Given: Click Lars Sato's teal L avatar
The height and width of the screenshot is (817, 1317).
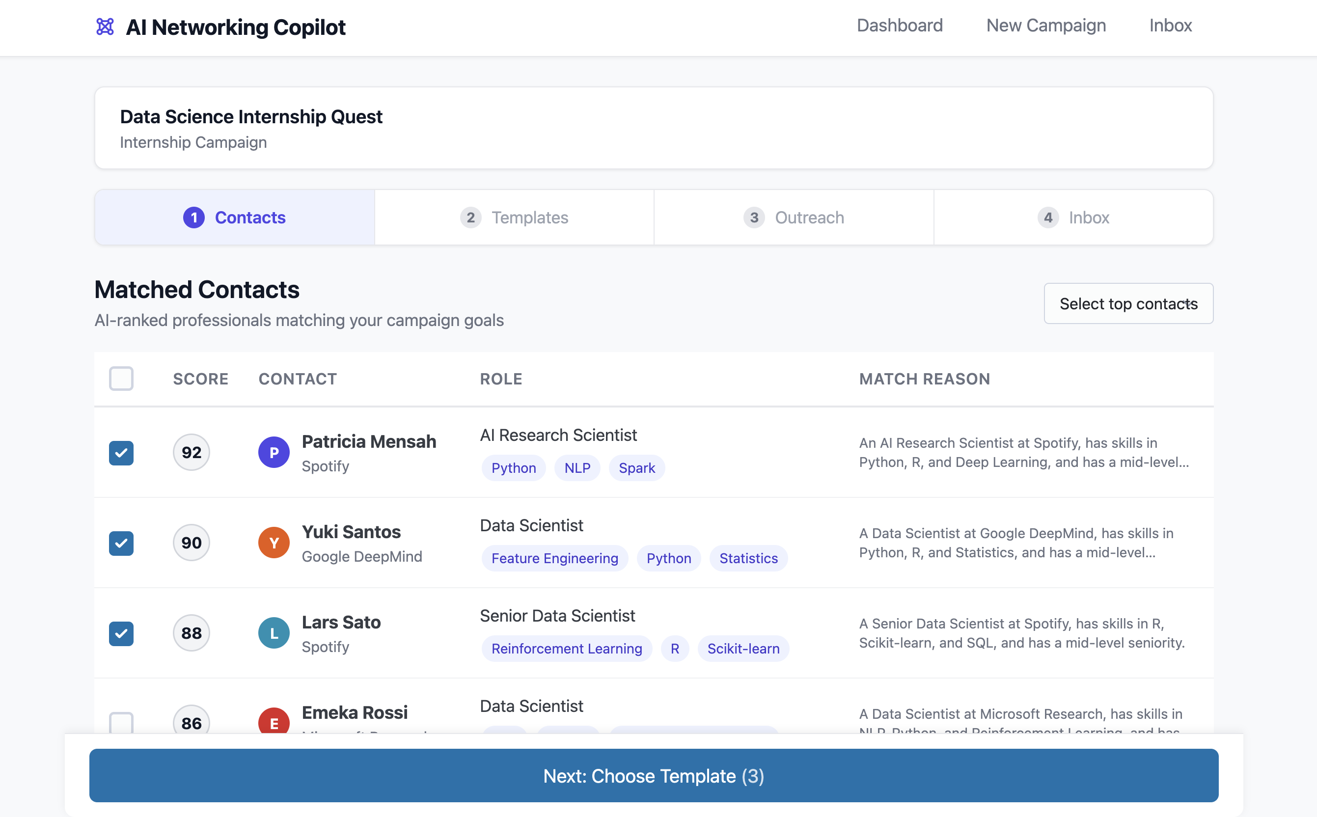Looking at the screenshot, I should [274, 633].
